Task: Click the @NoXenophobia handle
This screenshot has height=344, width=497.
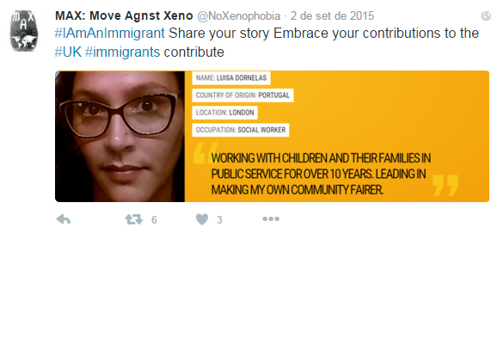Action: 239,15
